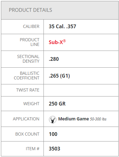Select the item number 3503
119x157 pixels.
(54, 149)
